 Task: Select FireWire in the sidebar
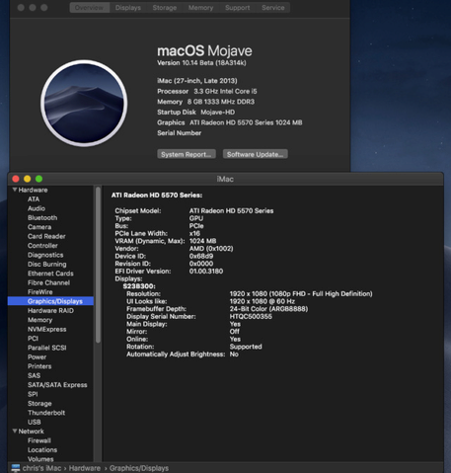[40, 292]
